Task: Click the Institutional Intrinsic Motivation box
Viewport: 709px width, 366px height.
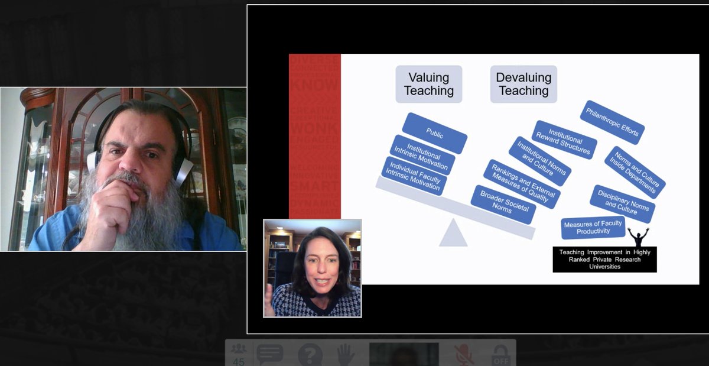Action: (424, 155)
